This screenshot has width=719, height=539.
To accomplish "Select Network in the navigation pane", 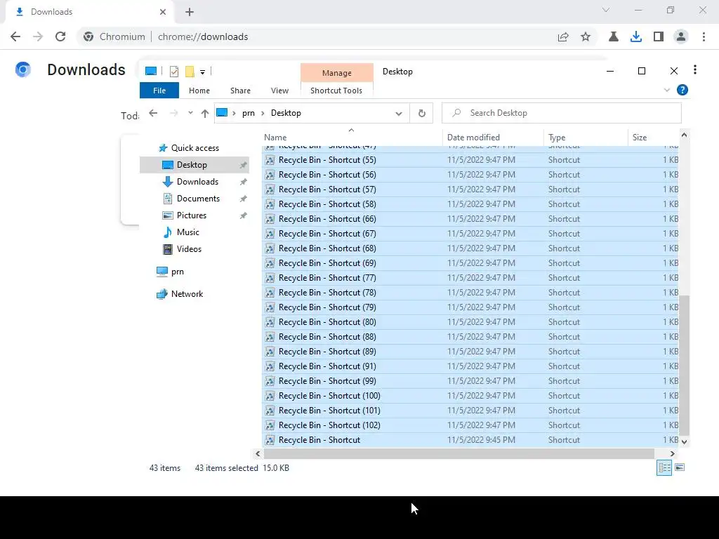I will 187,294.
